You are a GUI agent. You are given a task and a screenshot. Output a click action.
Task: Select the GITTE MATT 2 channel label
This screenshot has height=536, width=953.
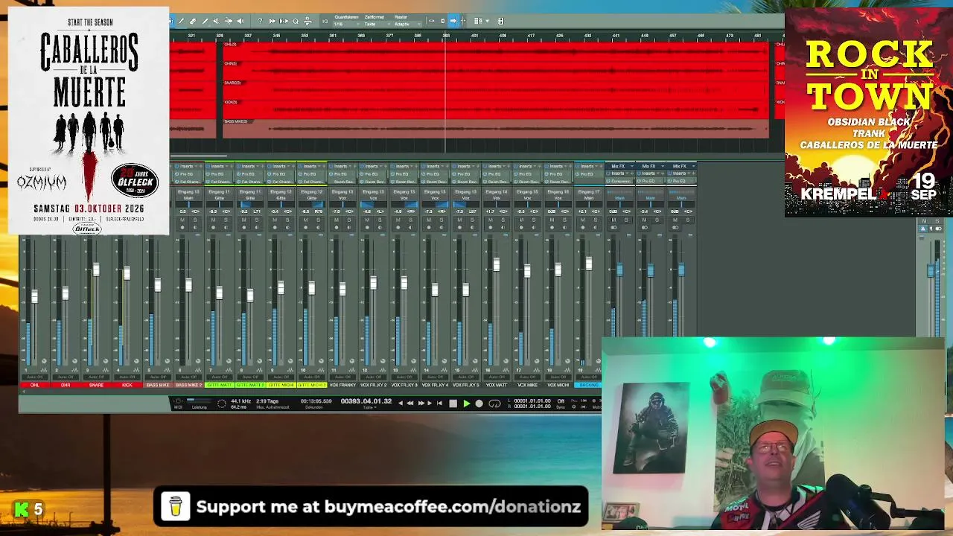click(x=250, y=385)
